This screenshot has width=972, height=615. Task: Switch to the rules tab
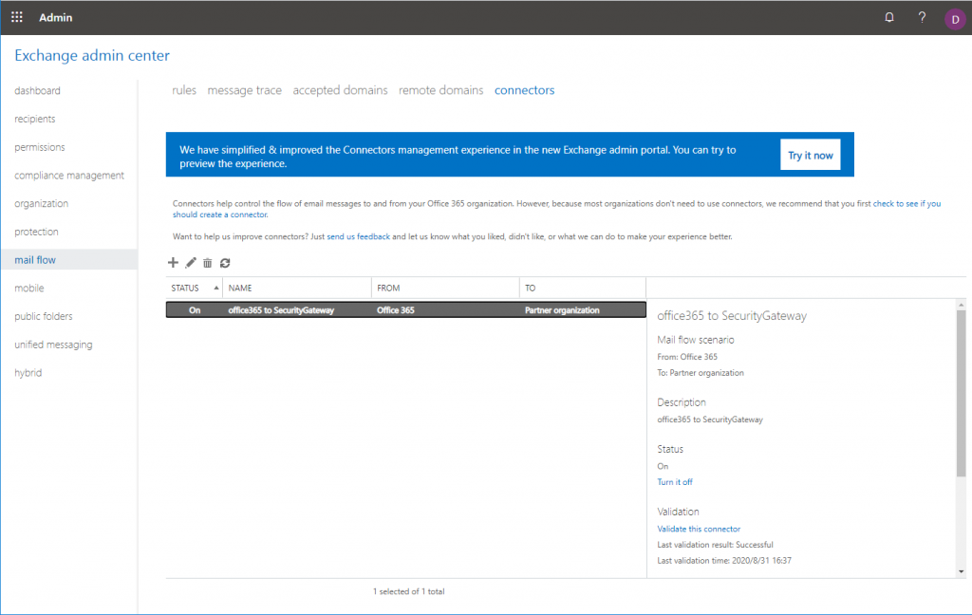tap(184, 90)
